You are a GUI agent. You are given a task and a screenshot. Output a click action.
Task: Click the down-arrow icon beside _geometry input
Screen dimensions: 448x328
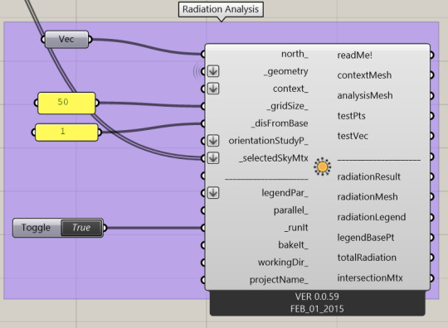point(213,71)
